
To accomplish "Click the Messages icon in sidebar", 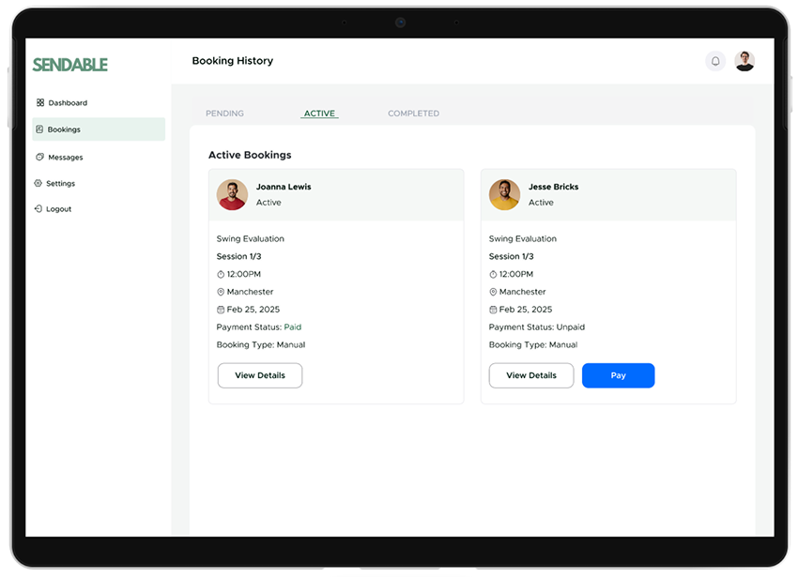I will point(39,157).
